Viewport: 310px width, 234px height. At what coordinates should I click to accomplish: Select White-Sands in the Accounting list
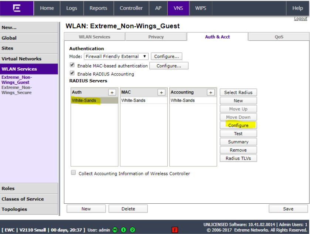click(x=193, y=101)
